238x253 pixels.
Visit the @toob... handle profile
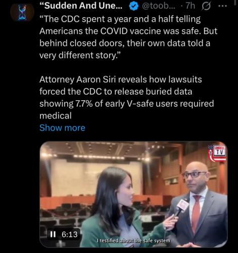coord(159,6)
